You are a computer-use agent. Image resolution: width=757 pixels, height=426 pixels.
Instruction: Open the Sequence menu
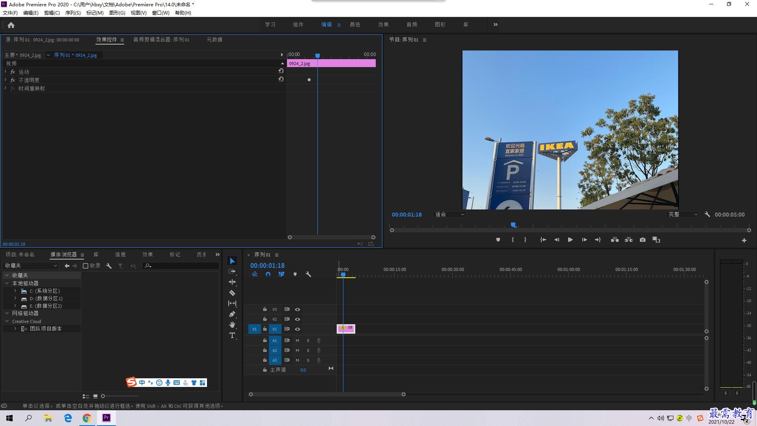[x=73, y=13]
